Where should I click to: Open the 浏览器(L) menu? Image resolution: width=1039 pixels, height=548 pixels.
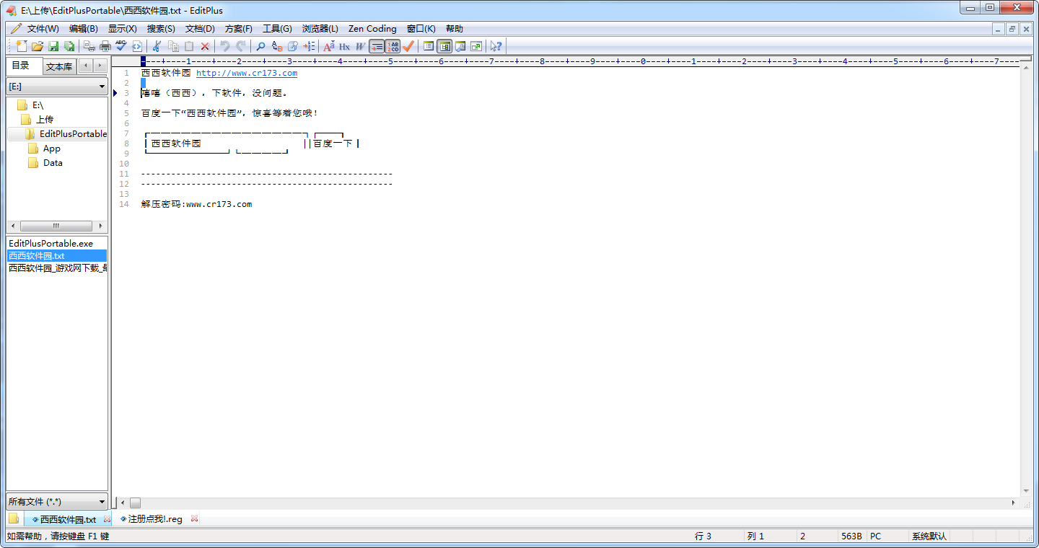(x=320, y=29)
